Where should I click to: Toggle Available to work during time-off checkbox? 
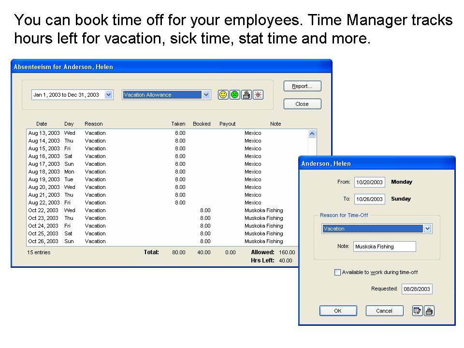click(337, 272)
